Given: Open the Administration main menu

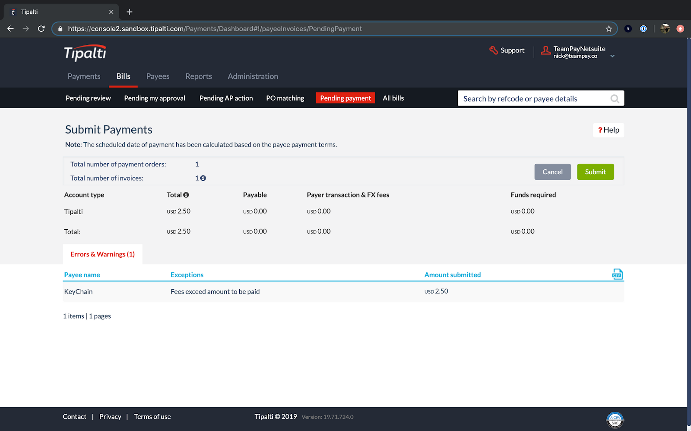Looking at the screenshot, I should click(253, 76).
